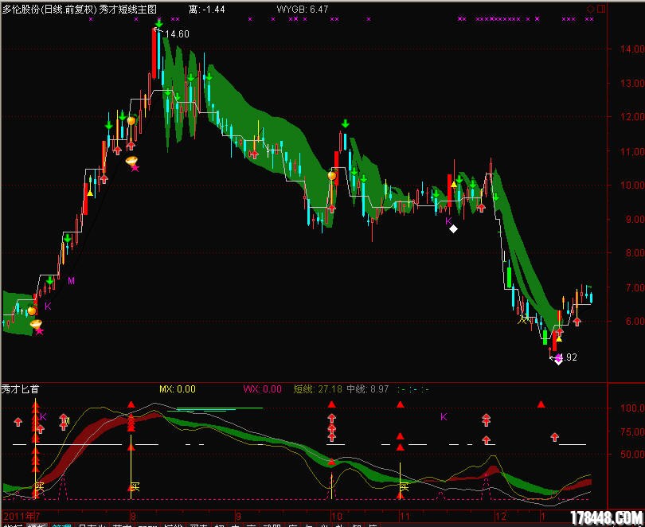Screen dimensions: 645x527
Task: Select the red up arrow at far left of sub-chart
Action: 18,422
